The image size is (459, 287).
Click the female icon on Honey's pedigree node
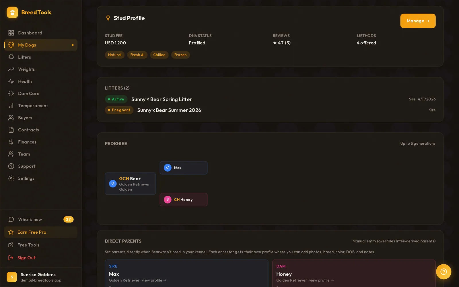(x=168, y=199)
